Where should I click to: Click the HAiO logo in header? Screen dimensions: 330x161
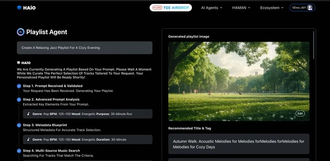[26, 8]
